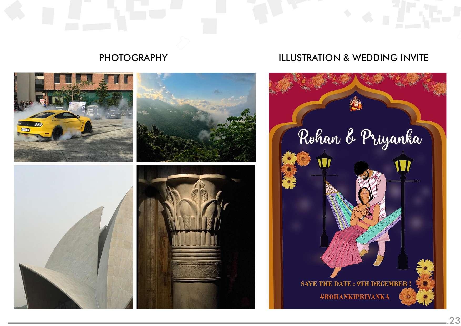The image size is (461, 326).
Task: Click the Mustang's yellow license plate
Action: point(25,130)
